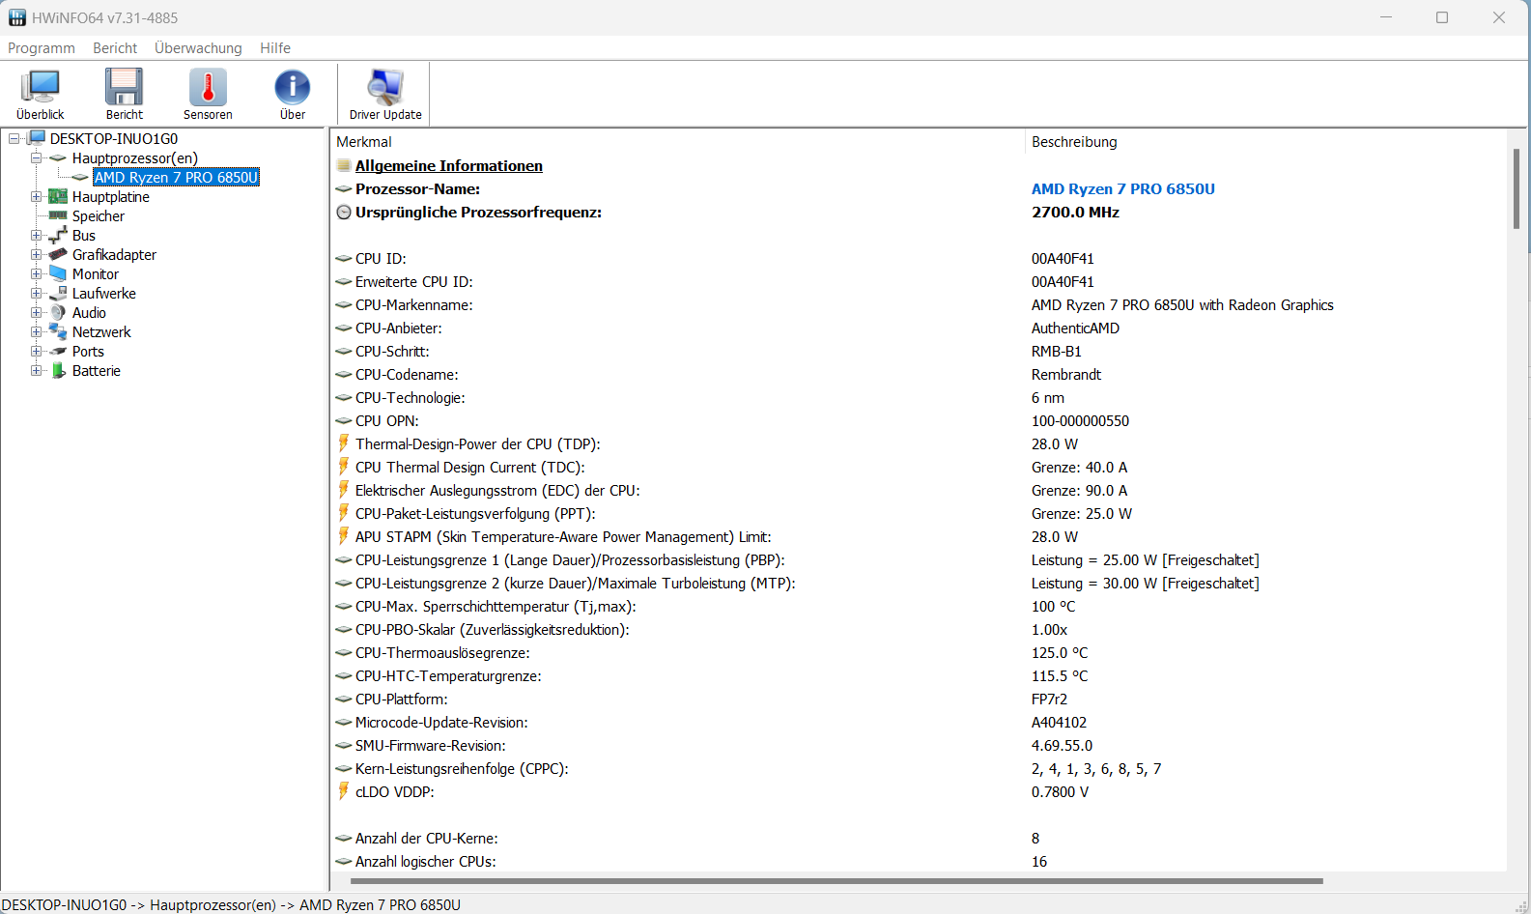1531x914 pixels.
Task: Click the CPU-Plattform value FP7r2
Action: pyautogui.click(x=1049, y=700)
